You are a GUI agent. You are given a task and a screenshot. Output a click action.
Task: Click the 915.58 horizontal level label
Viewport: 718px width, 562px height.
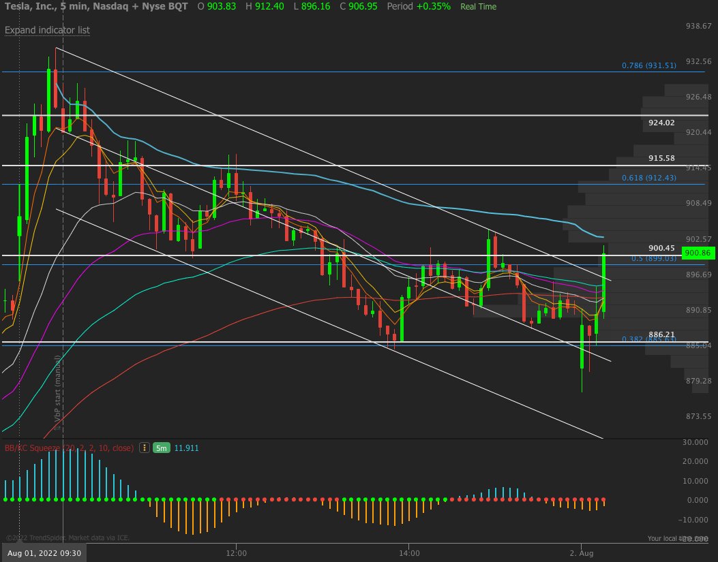(661, 158)
